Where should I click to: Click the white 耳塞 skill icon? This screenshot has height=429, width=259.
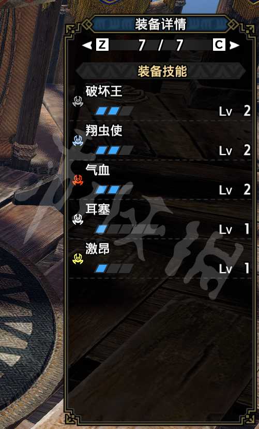[x=78, y=220]
